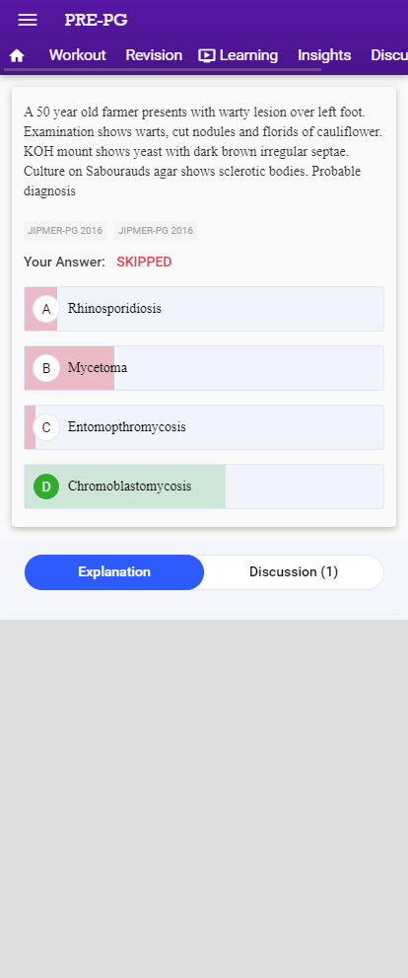Click the green D option circle
Viewport: 408px width, 978px height.
pos(46,487)
